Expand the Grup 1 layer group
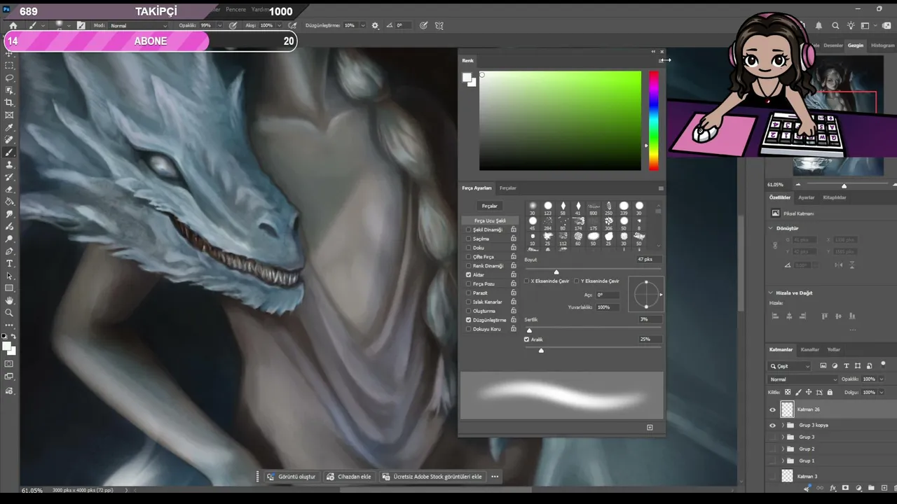This screenshot has height=504, width=897. tap(783, 461)
